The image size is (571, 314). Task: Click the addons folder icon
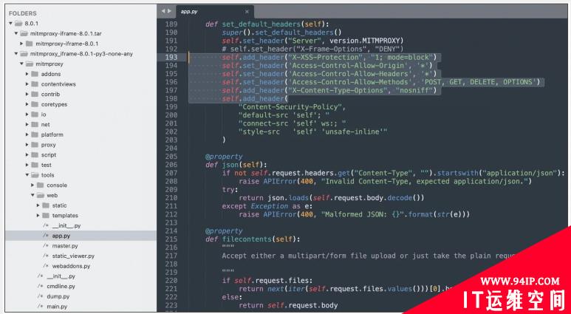[x=35, y=74]
